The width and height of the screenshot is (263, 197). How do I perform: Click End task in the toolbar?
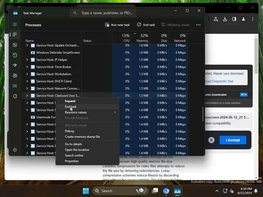click(146, 25)
